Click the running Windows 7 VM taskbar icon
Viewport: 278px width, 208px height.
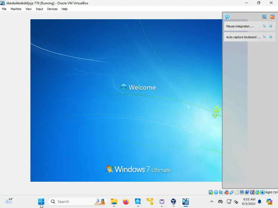click(x=186, y=201)
